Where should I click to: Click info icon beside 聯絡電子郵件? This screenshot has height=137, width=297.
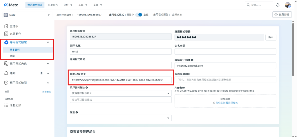click(x=192, y=60)
